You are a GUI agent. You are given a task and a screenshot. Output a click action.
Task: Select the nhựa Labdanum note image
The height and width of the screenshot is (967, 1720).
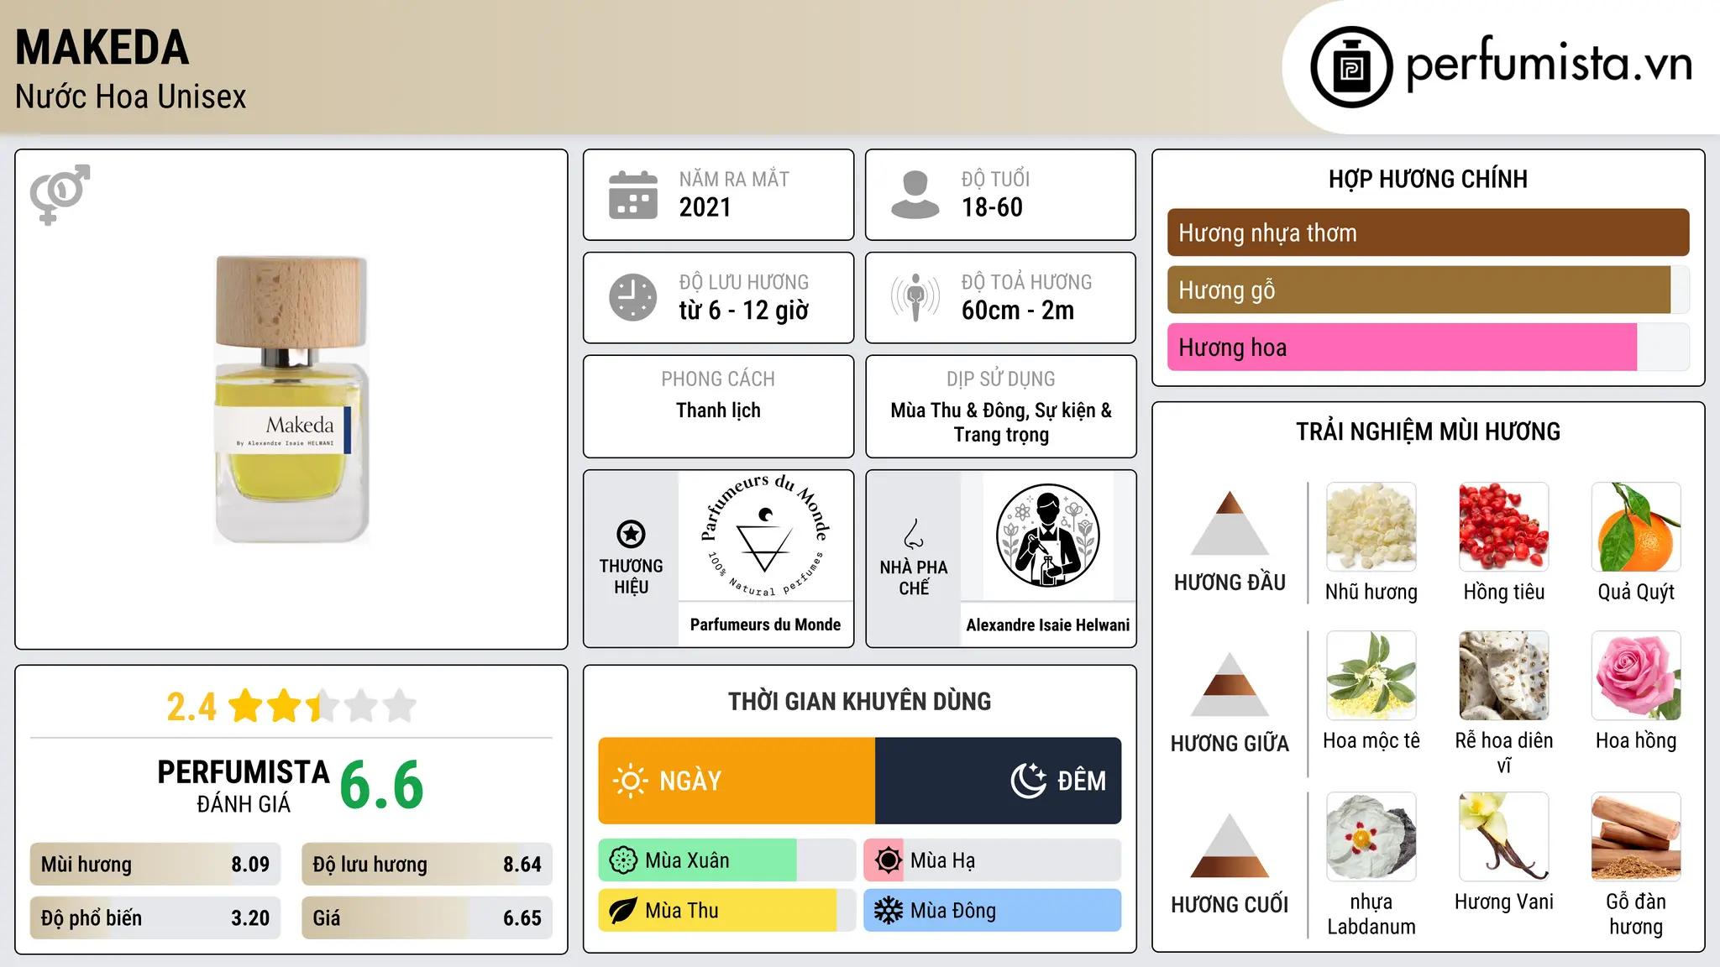click(1371, 837)
